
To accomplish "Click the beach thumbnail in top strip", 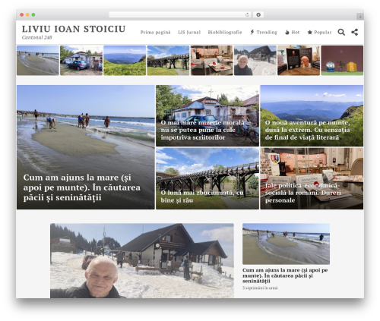I will tap(38, 61).
